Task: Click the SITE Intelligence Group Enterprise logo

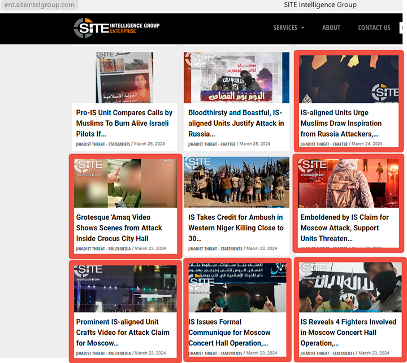Action: pyautogui.click(x=116, y=27)
